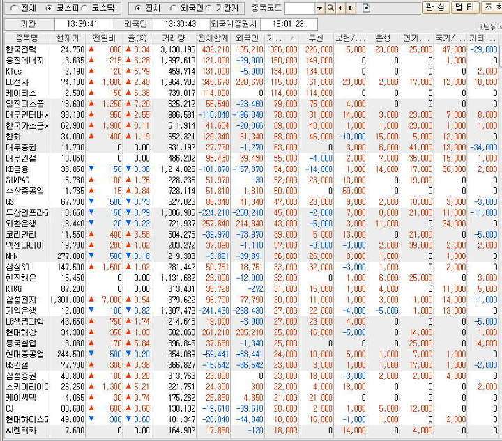
Task: Select the 동국실업 stock row name
Action: click(21, 343)
